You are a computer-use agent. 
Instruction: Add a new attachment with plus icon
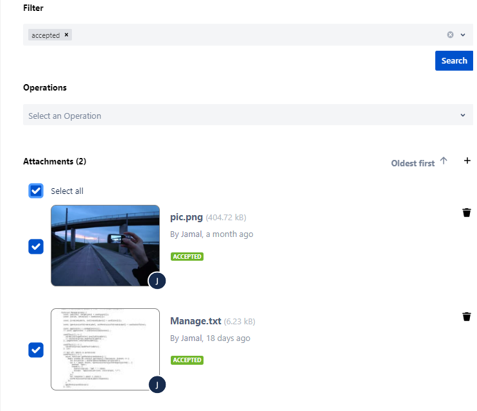coord(467,161)
